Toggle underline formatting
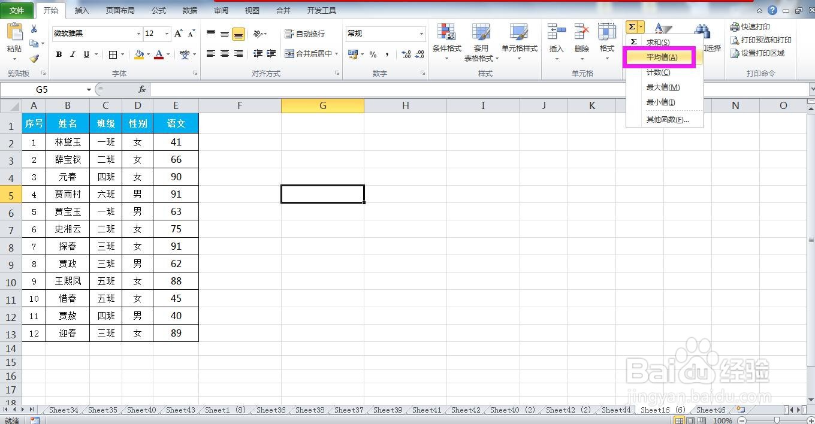 86,54
